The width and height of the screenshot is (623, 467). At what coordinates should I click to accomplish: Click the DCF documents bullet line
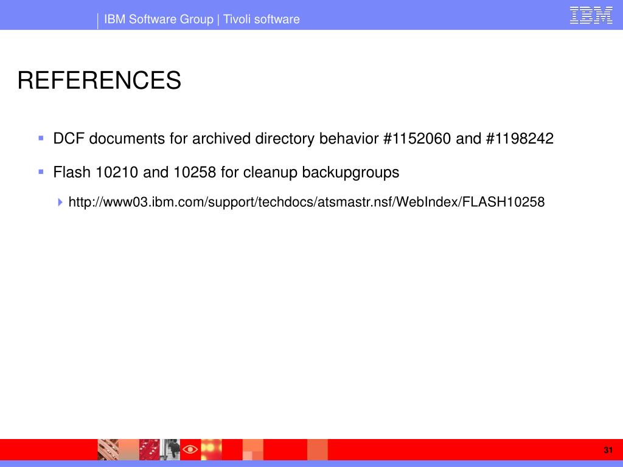point(303,139)
